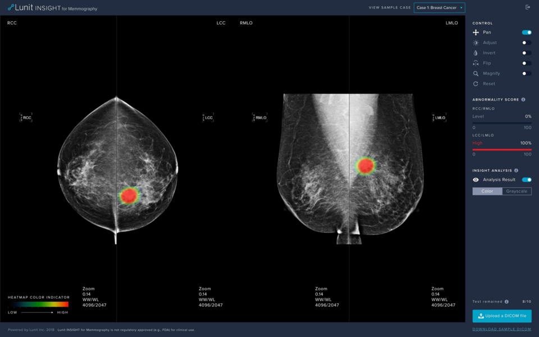Enable the Invert toggle switch
The width and height of the screenshot is (539, 337).
[526, 53]
